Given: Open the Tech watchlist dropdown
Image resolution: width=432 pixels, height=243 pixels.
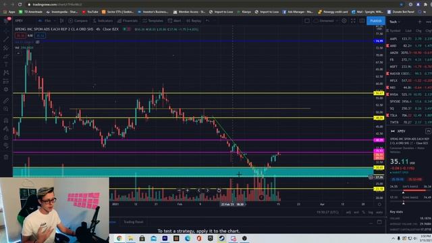Looking at the screenshot, I should pyautogui.click(x=395, y=22).
